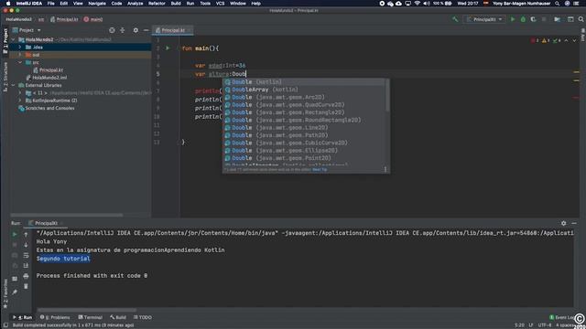Screen dimensions: 586x329
Task: Go to previous highlighted error with up chevron
Action: pos(566,40)
